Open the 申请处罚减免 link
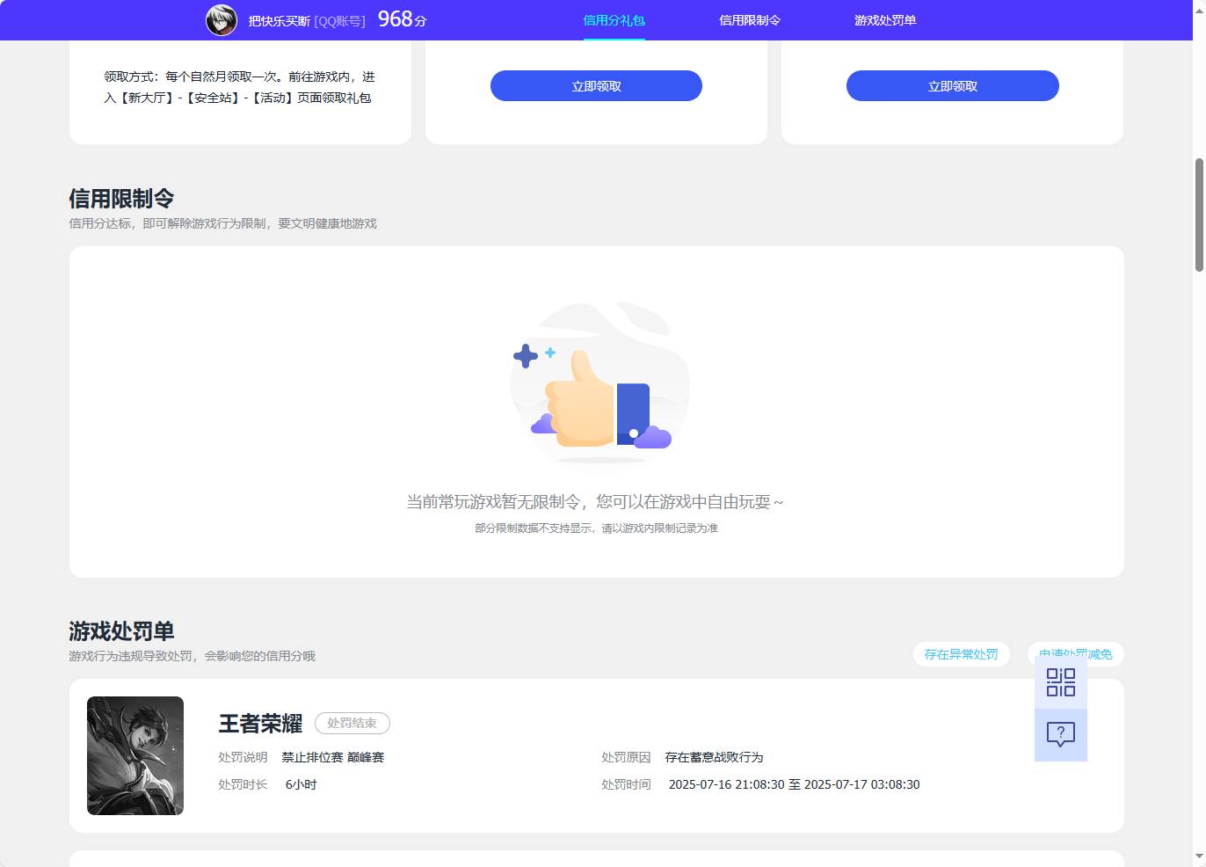 click(1074, 654)
